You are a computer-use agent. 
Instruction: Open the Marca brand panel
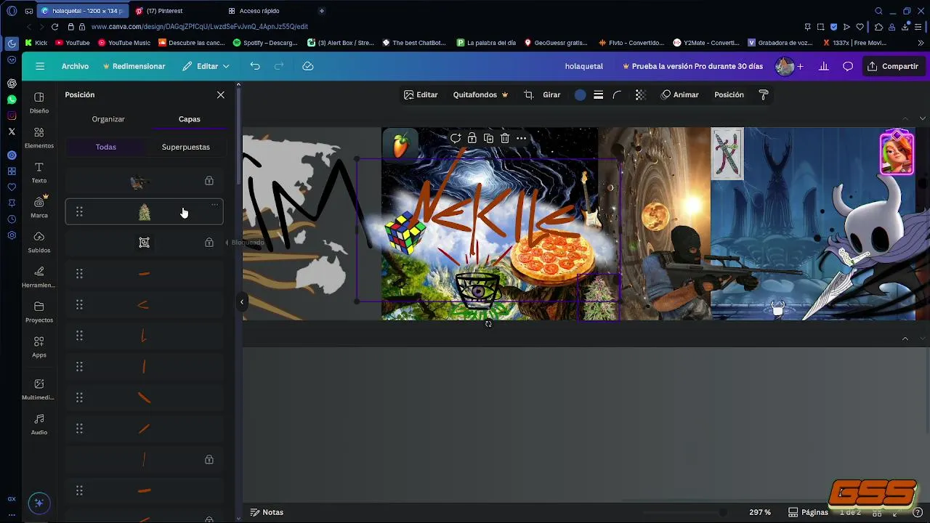point(39,207)
